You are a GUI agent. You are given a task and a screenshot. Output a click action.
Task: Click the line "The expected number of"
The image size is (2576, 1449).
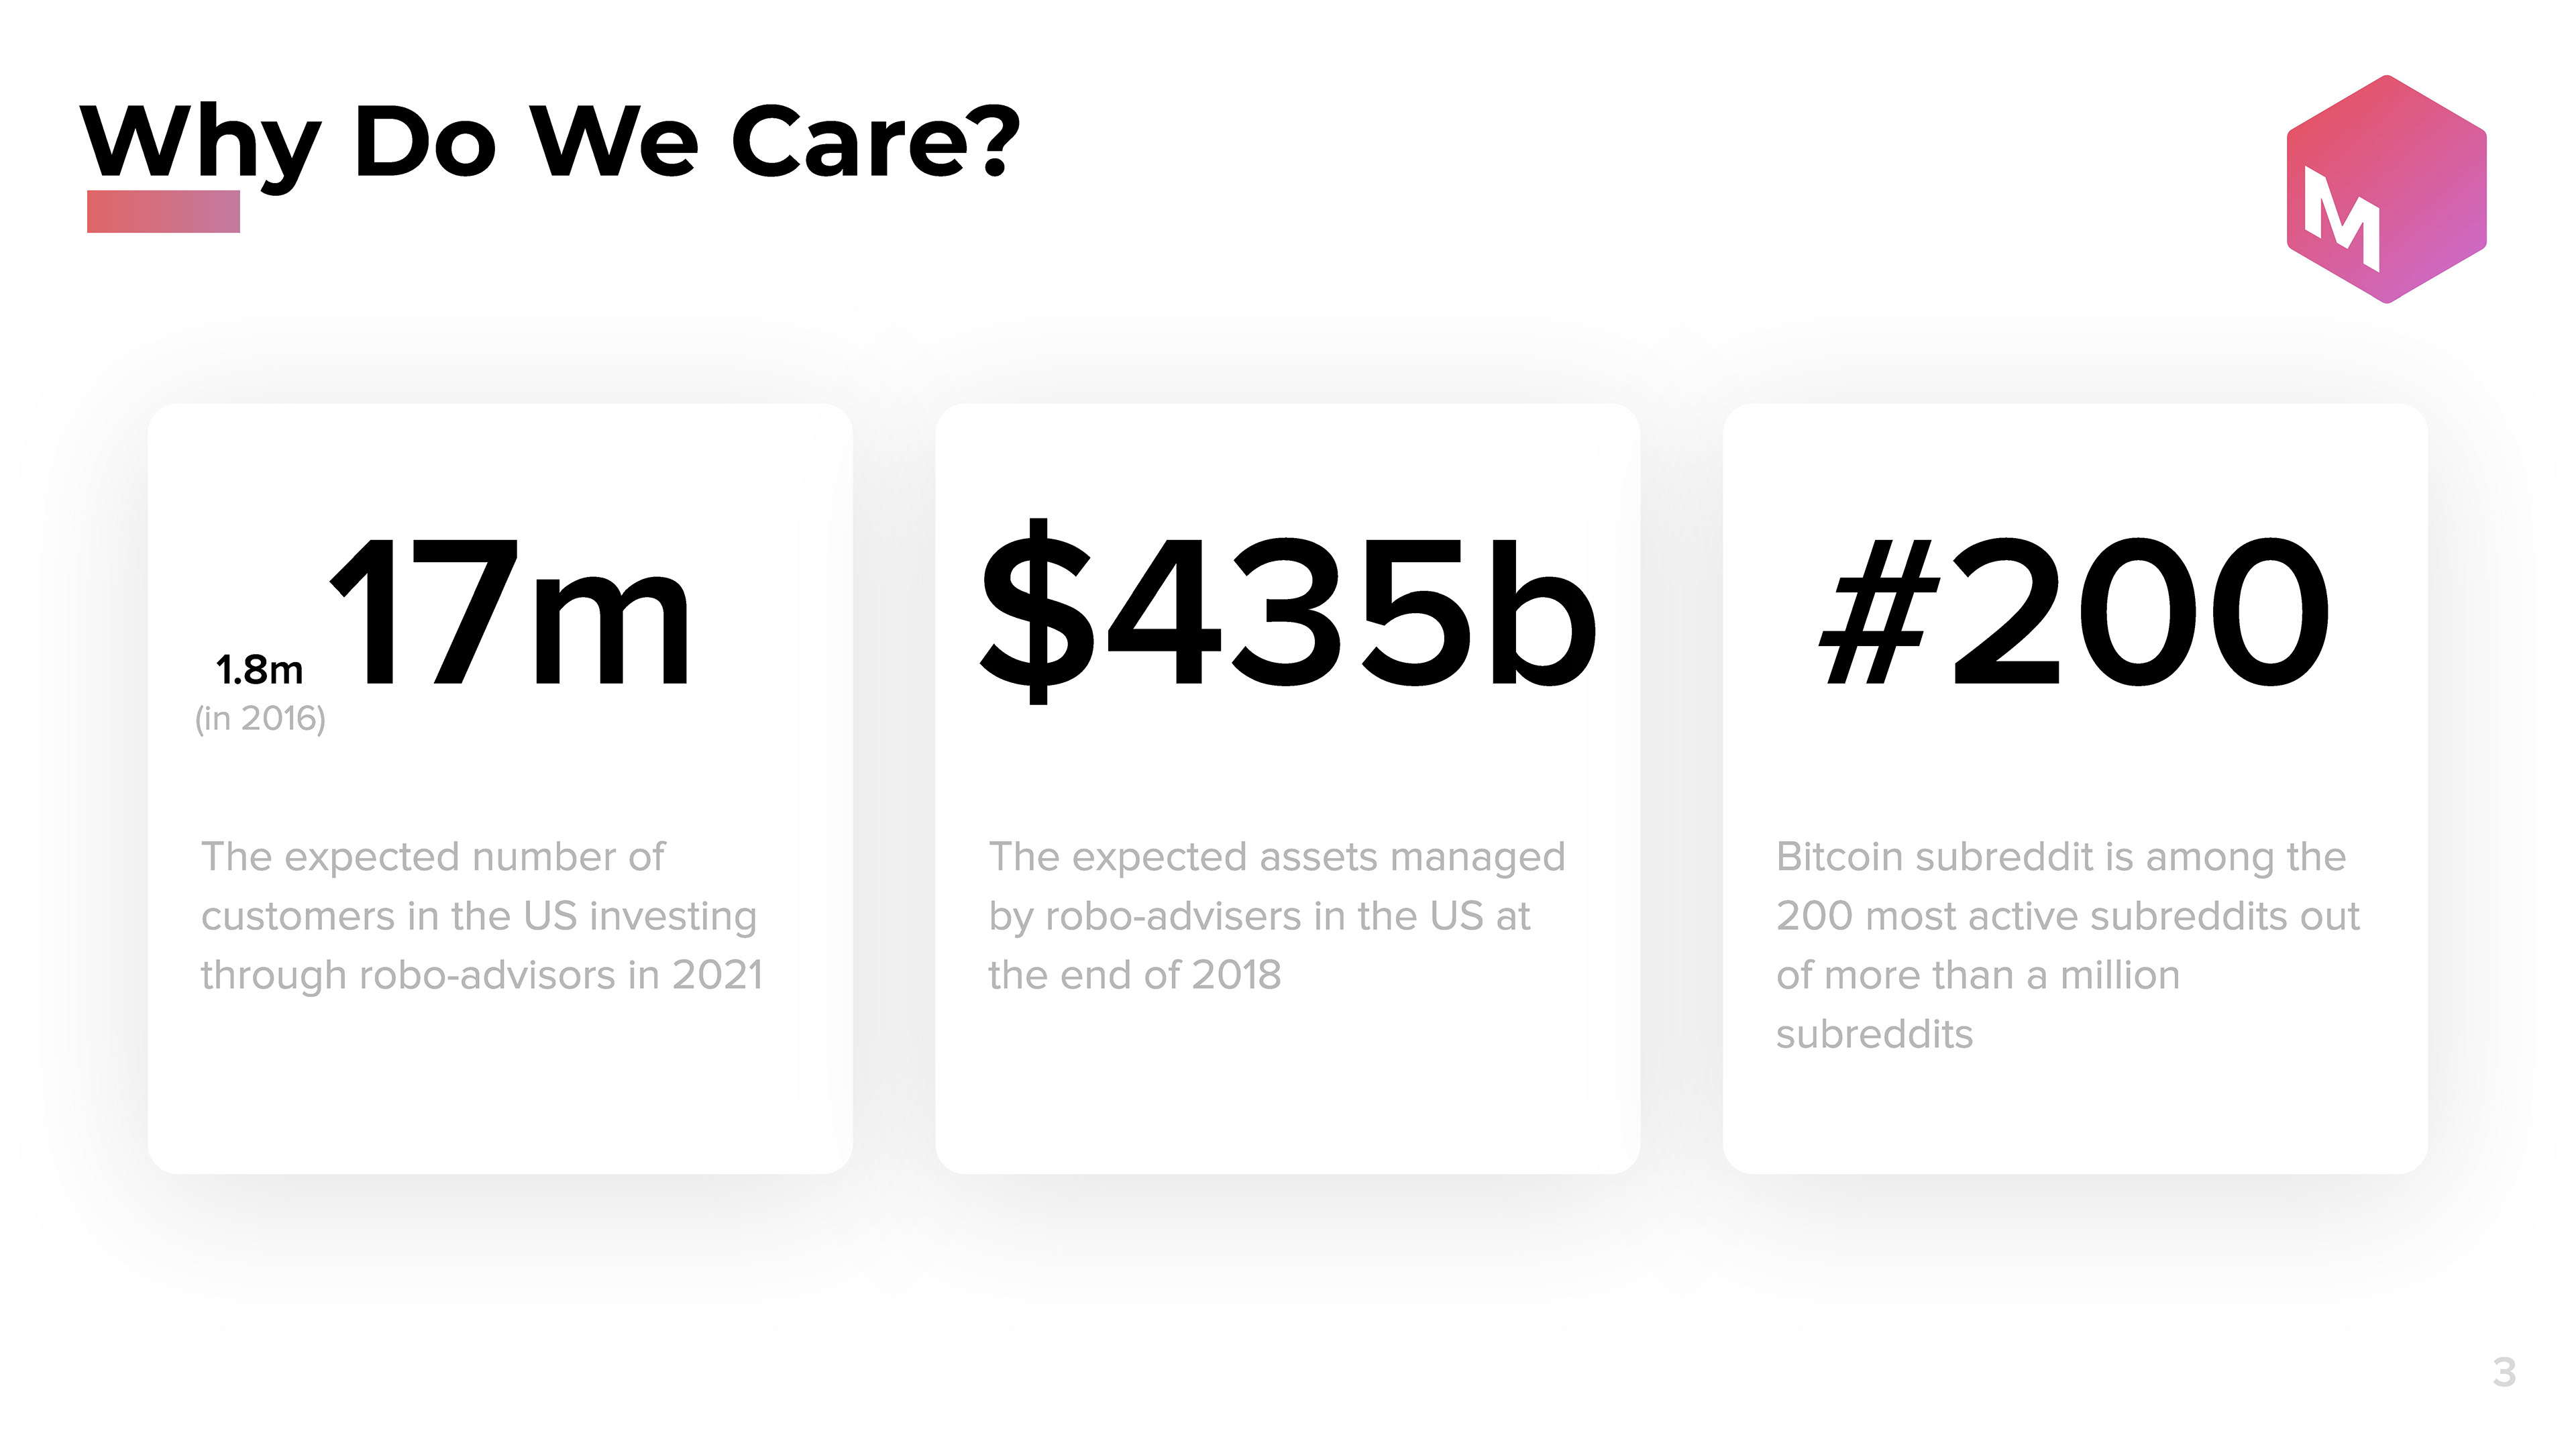click(x=433, y=857)
